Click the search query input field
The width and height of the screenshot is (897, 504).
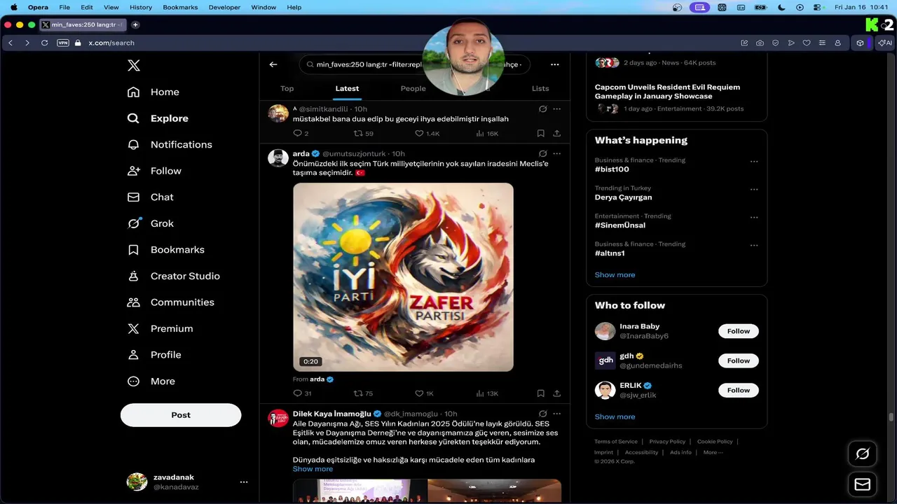[x=415, y=64]
